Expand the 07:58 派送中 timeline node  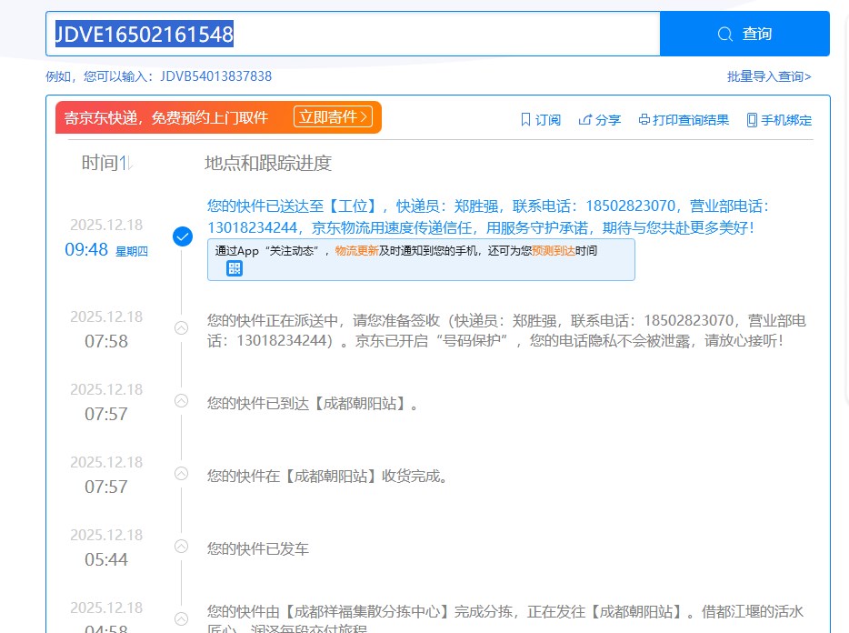click(181, 327)
